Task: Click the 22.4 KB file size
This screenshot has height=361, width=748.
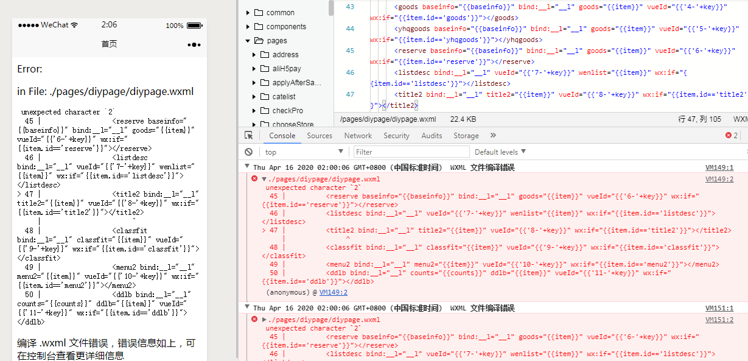Action: (463, 119)
